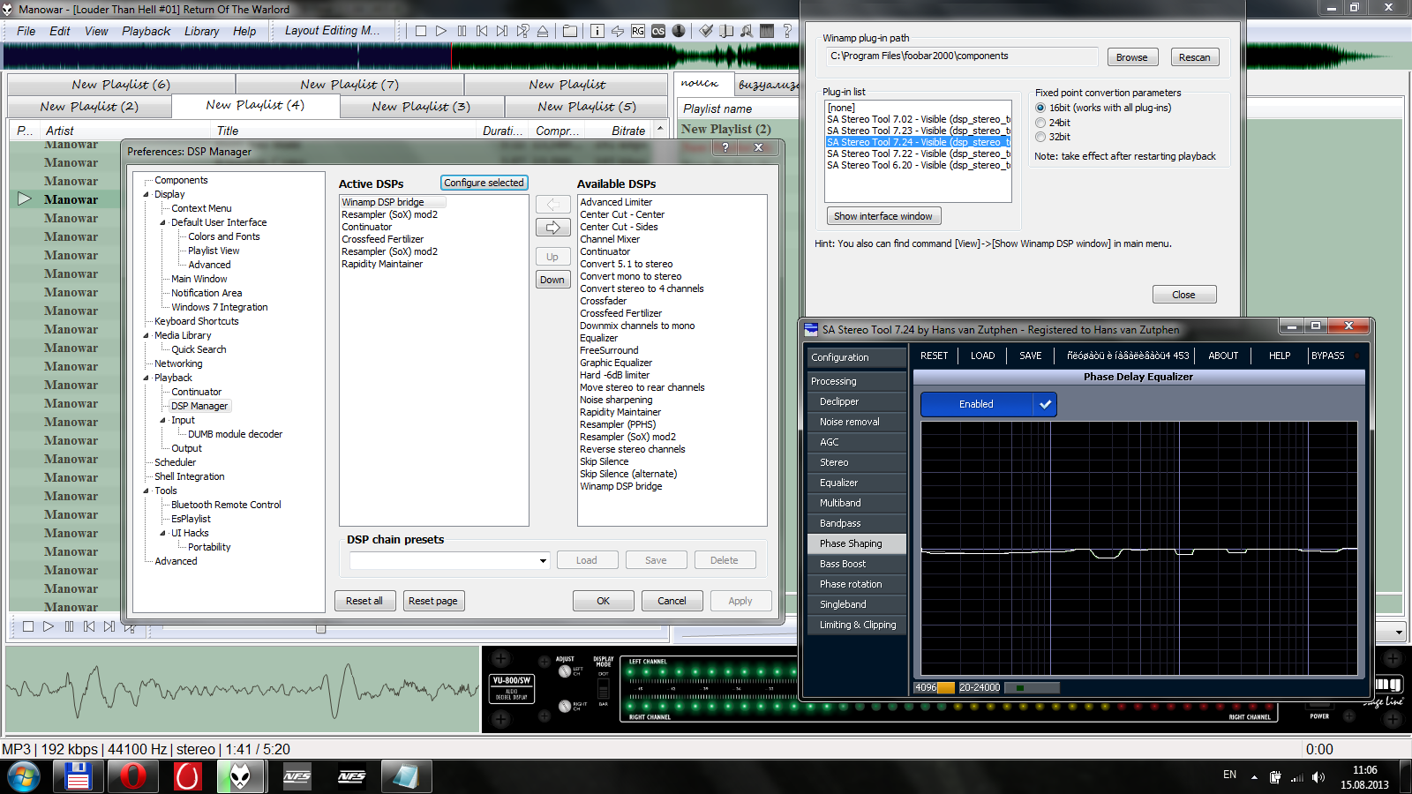Click the RG ReplayGain toolbar icon
Screen dimensions: 1412x794
[638, 31]
